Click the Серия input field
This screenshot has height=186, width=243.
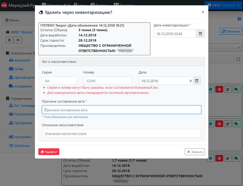(59, 81)
